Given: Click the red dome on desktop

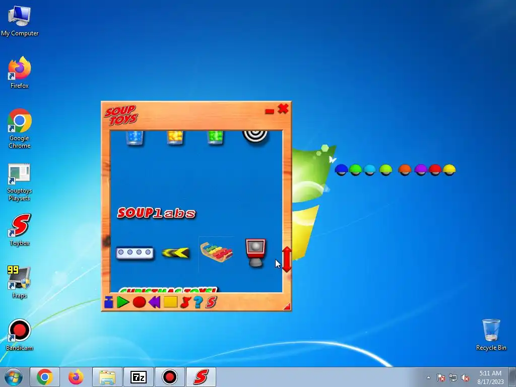Looking at the screenshot, I should pyautogui.click(x=435, y=170).
